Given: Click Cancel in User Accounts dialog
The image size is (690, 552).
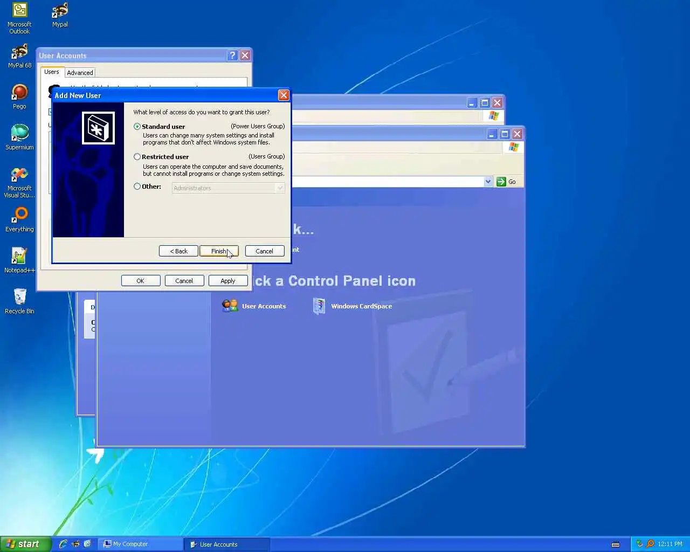Looking at the screenshot, I should click(x=184, y=281).
